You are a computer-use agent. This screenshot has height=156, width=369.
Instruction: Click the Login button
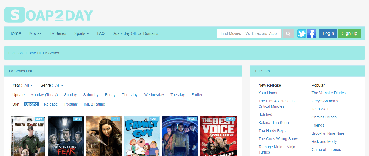[x=328, y=33]
